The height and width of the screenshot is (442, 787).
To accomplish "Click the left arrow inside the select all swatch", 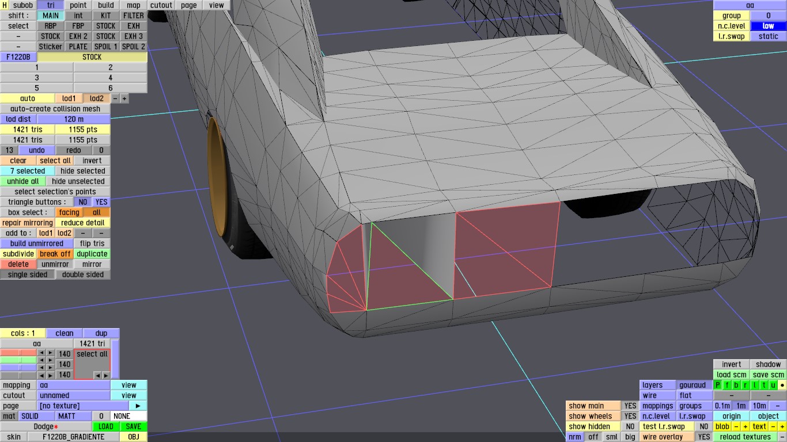I will coord(97,375).
